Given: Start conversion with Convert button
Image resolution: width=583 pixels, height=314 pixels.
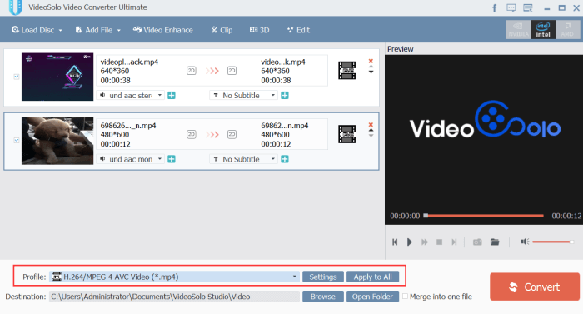Looking at the screenshot, I should [x=535, y=287].
